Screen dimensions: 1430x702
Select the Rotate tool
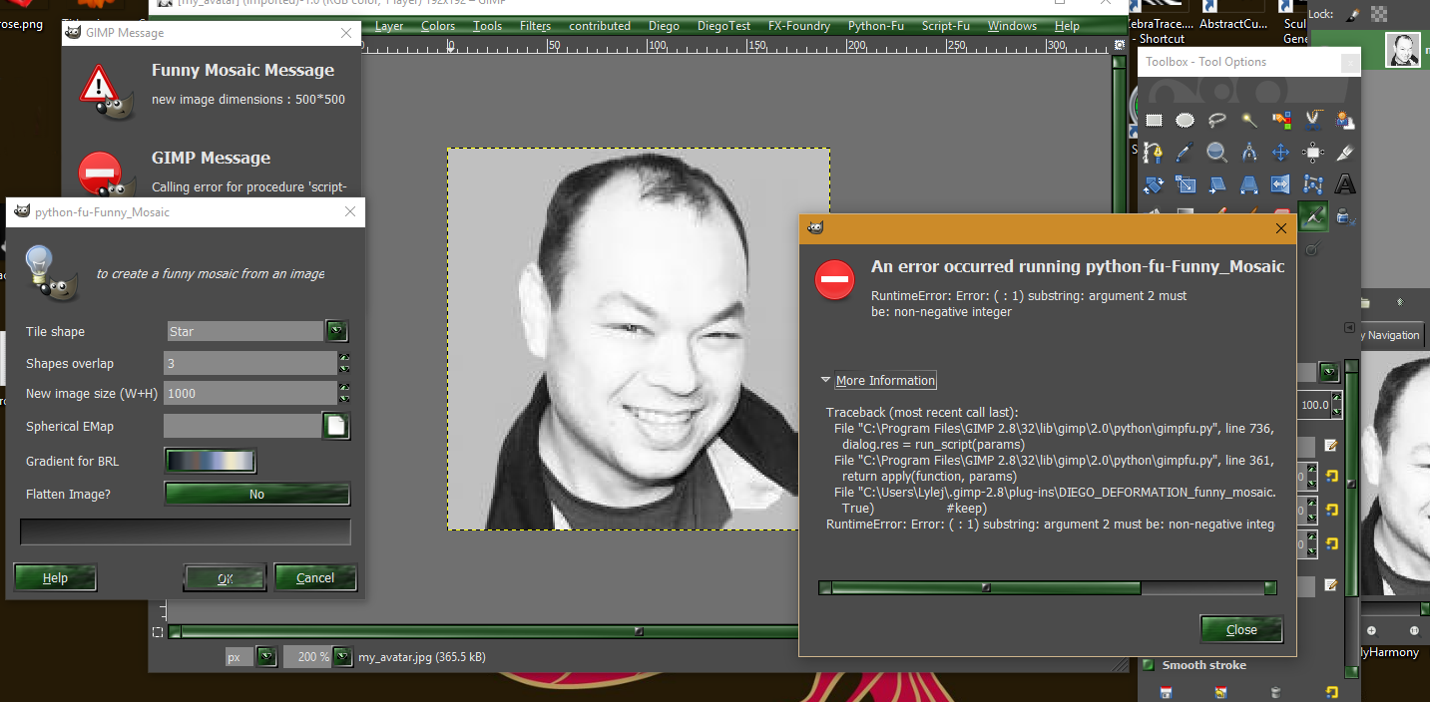(1154, 184)
